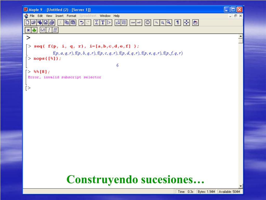
Task: Click the scrollbar up arrow
Action: tap(241, 36)
